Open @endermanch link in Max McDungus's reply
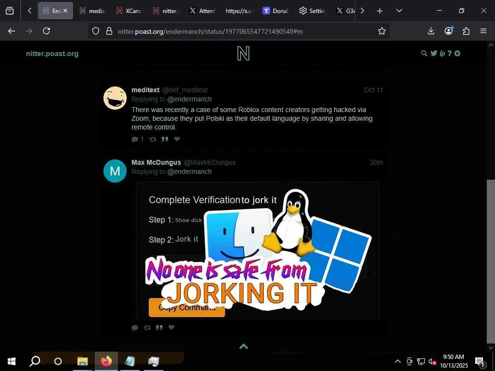 pos(189,171)
